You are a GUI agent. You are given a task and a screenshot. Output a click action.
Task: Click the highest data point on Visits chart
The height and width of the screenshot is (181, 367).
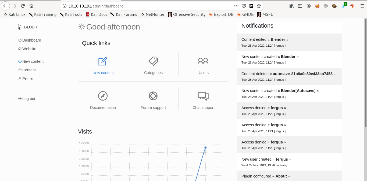[205, 147]
